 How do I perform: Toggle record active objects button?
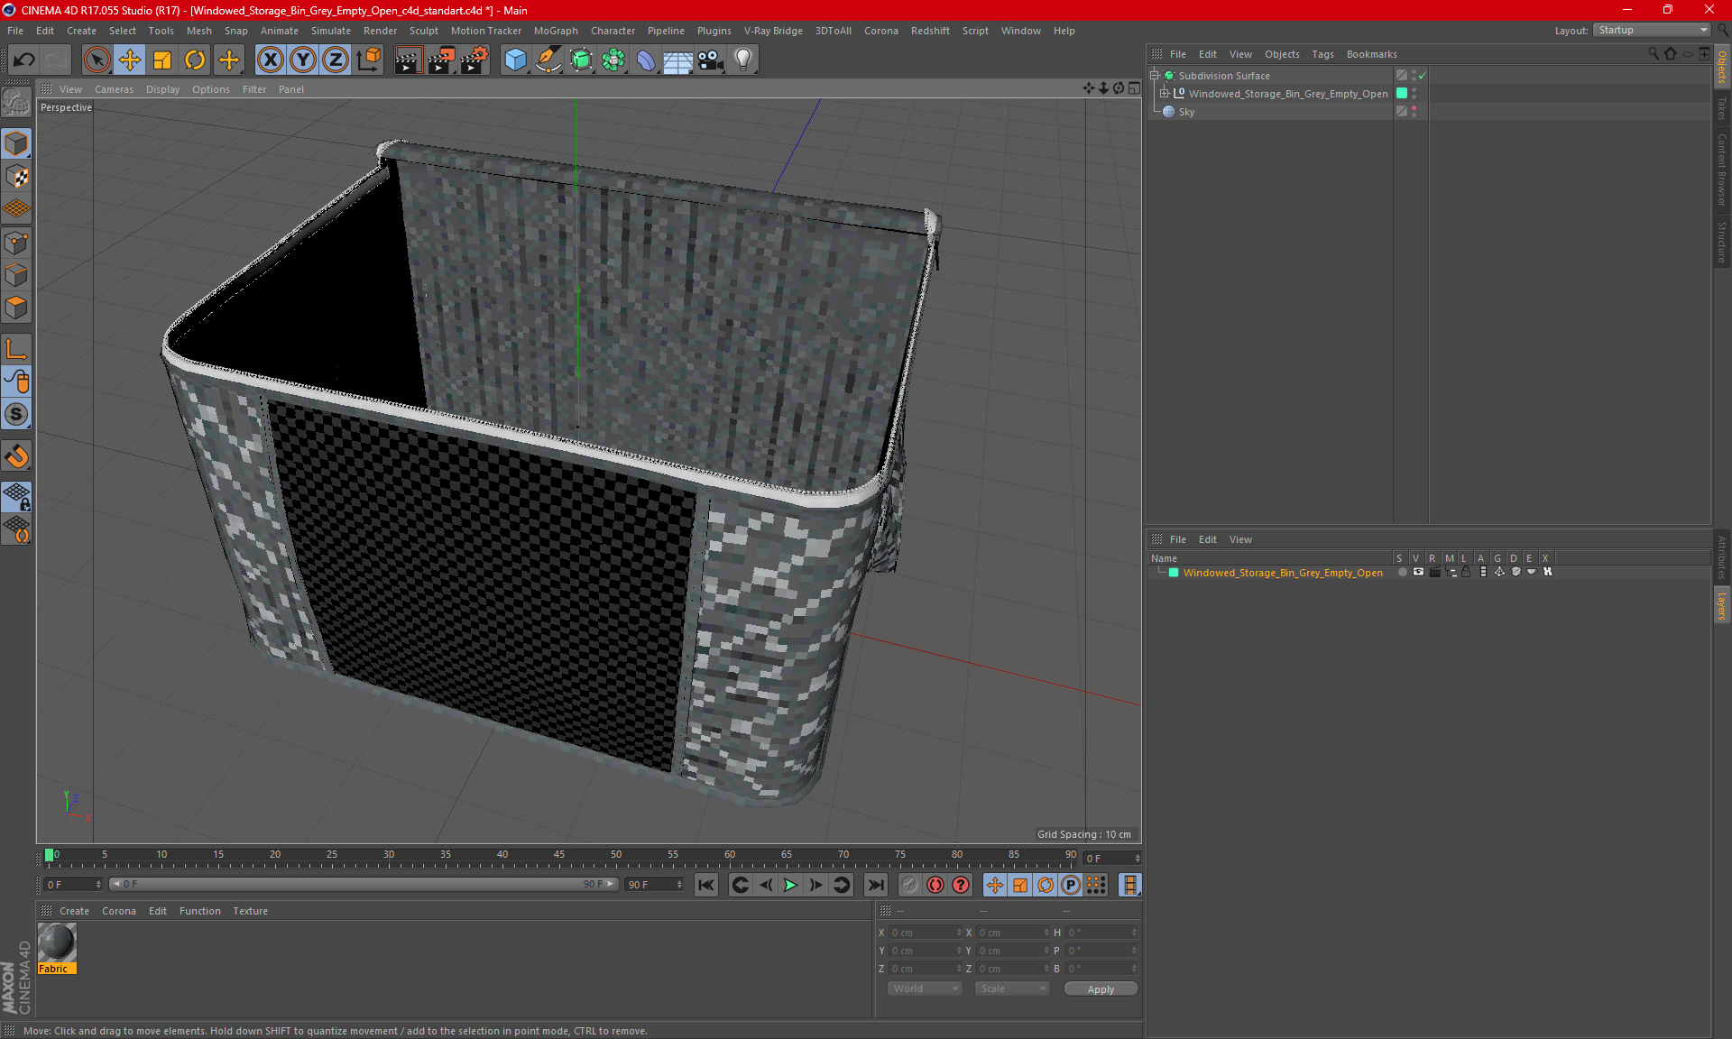point(910,885)
